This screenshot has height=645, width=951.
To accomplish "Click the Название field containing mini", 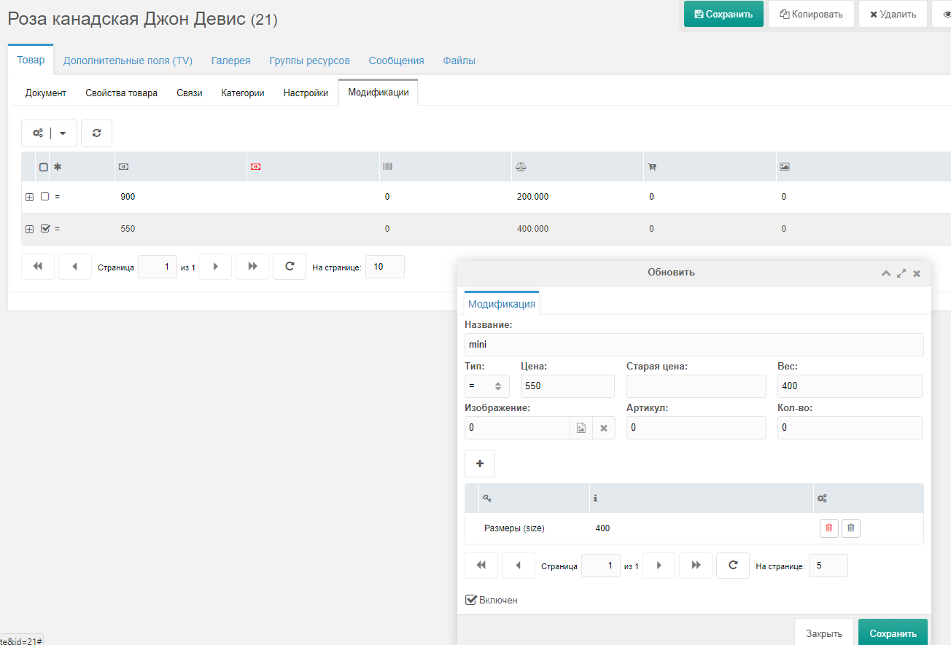I will (694, 345).
